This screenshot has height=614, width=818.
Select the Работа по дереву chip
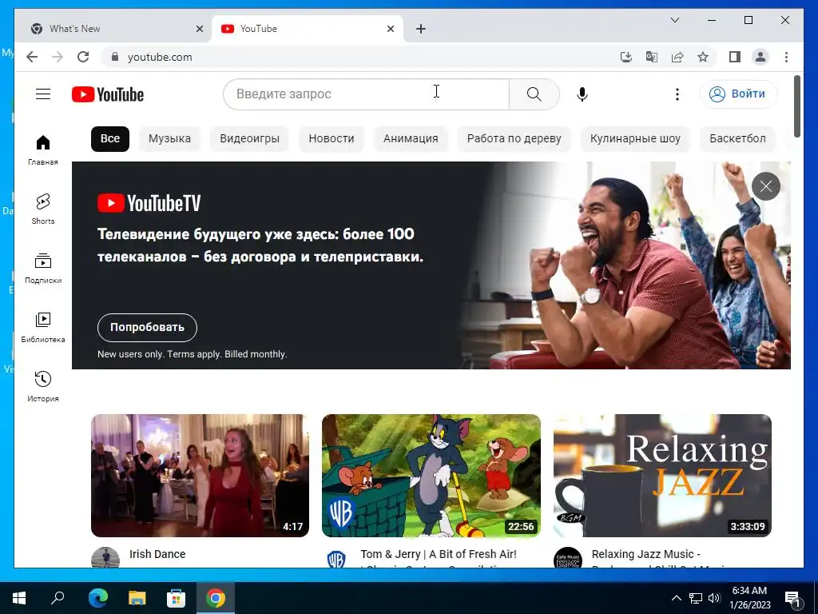pyautogui.click(x=514, y=139)
